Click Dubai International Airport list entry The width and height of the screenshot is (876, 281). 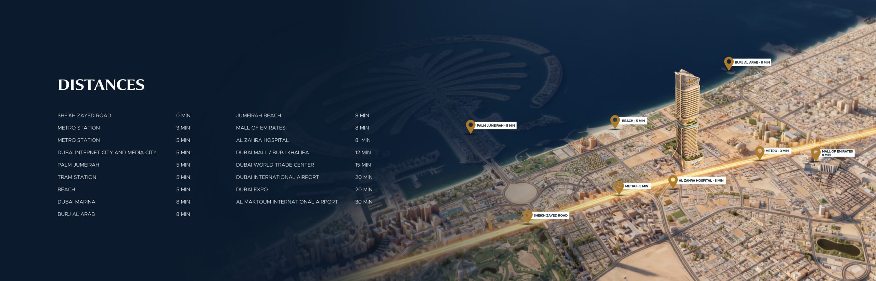277,177
